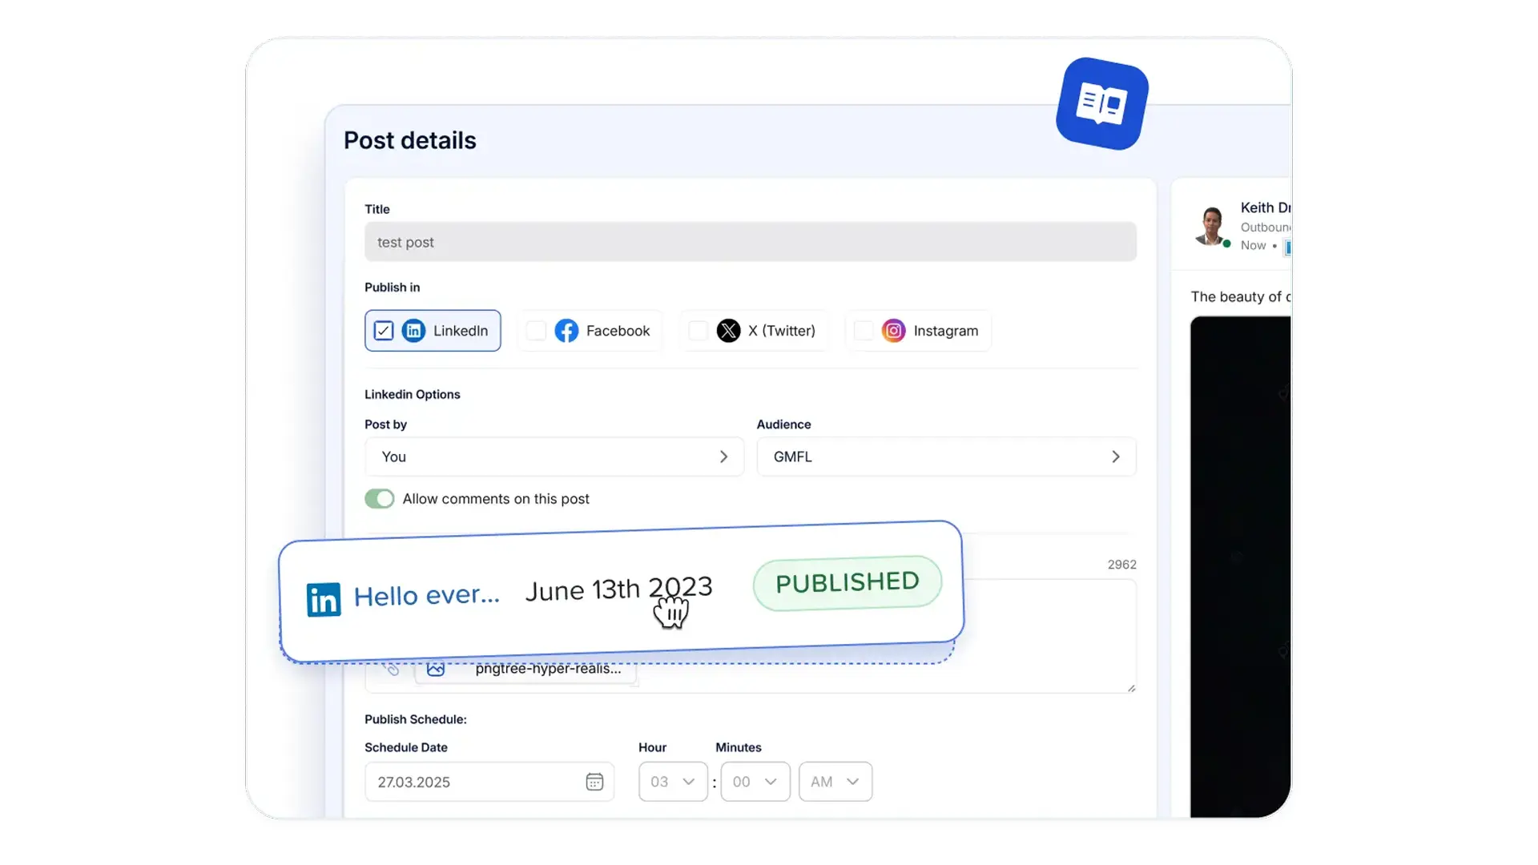Screen dimensions: 1538x865
Task: Click the Facebook logo icon
Action: (566, 331)
